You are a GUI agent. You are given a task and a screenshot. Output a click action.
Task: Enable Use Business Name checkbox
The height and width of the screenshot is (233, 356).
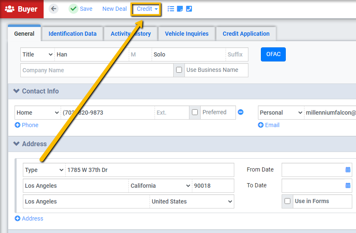[179, 70]
